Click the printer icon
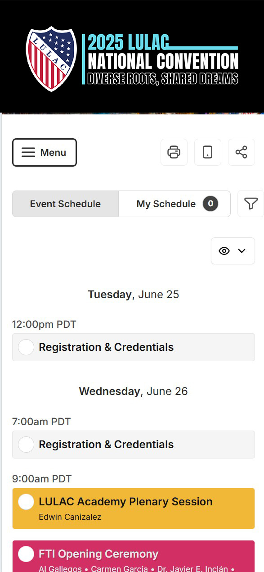This screenshot has width=264, height=572. click(174, 152)
